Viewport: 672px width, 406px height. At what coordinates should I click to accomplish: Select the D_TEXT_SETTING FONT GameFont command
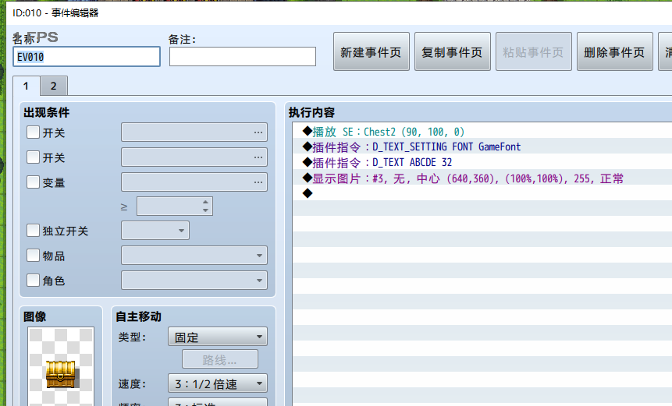click(x=482, y=147)
